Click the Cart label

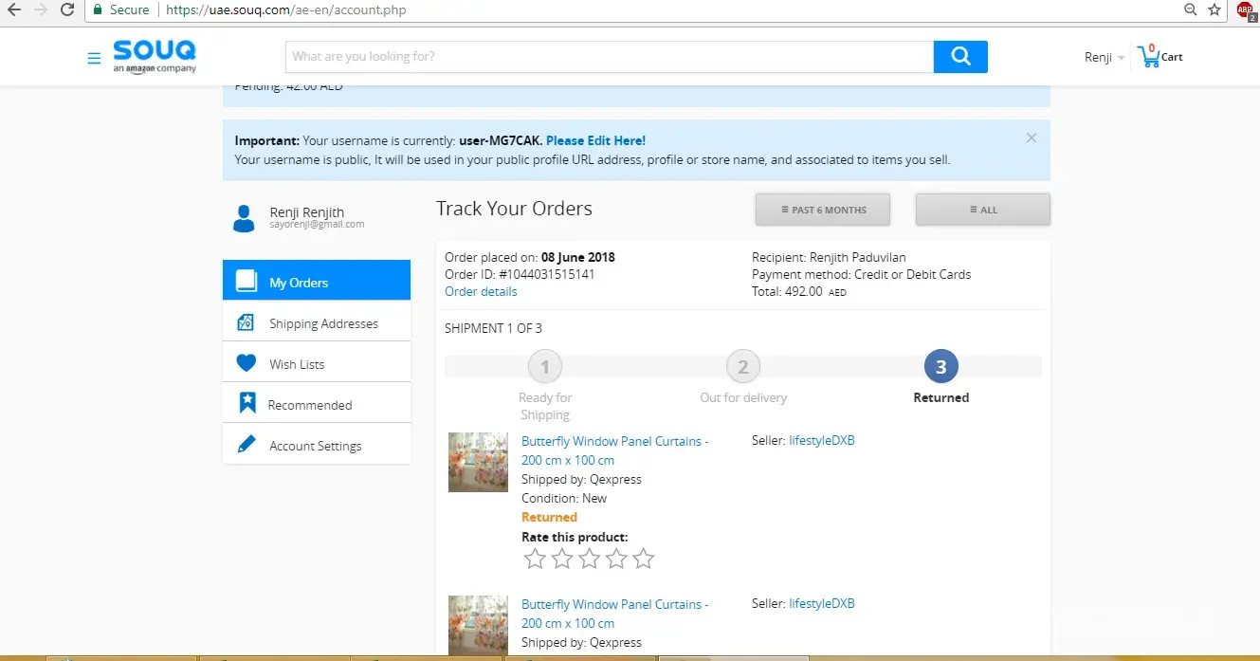click(x=1172, y=57)
